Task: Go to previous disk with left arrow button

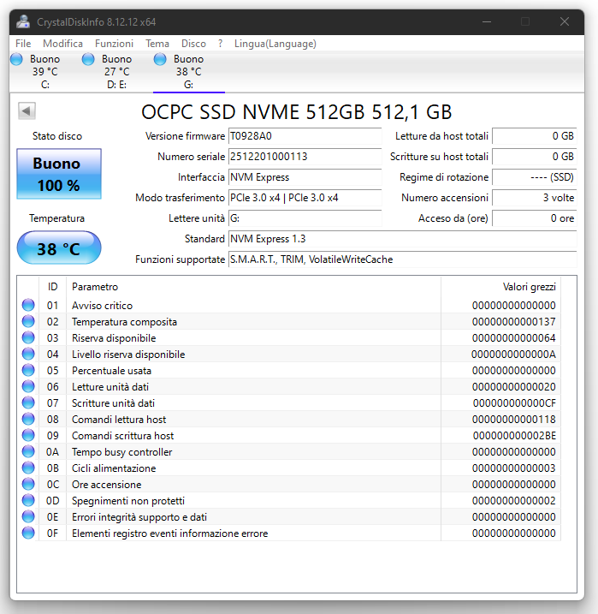Action: click(27, 110)
